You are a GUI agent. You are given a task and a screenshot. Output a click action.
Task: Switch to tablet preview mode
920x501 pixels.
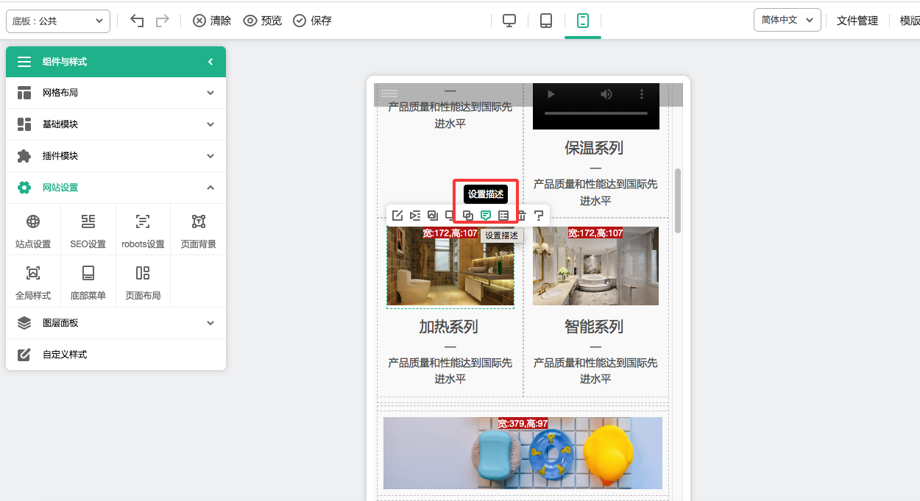click(x=546, y=21)
